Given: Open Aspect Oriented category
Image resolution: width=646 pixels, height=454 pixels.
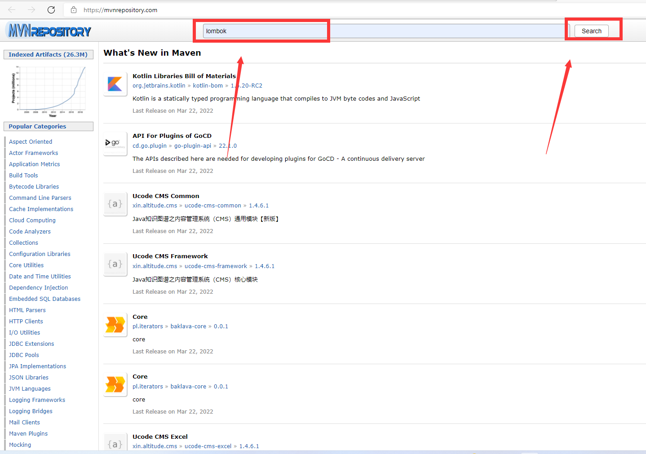Looking at the screenshot, I should pos(31,141).
